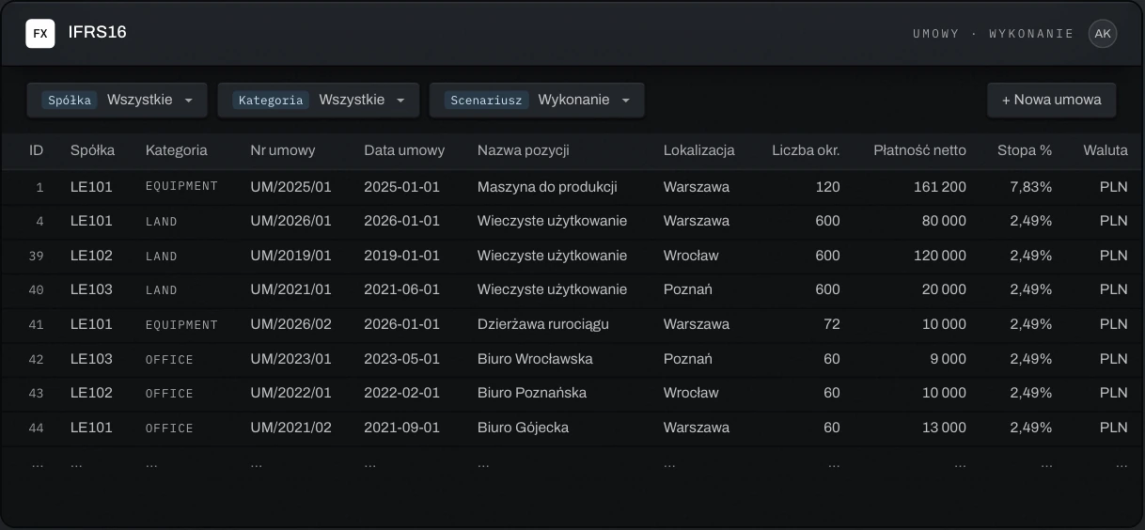
Task: Click date cell 2023-05-01
Action: [x=401, y=359]
